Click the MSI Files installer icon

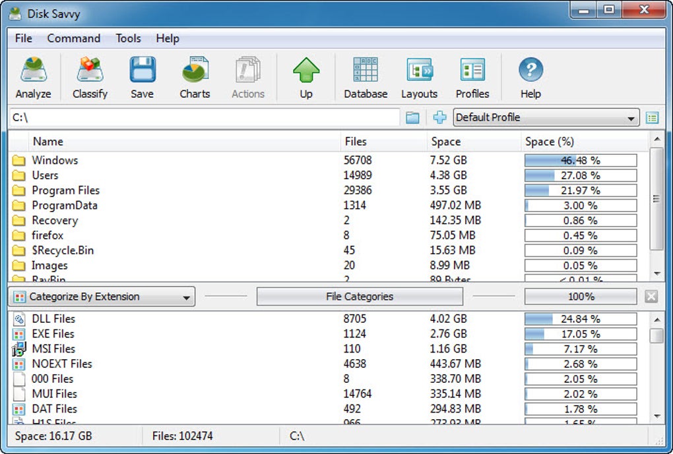pos(19,349)
